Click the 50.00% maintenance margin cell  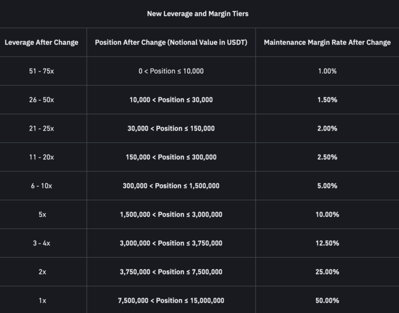point(327,300)
